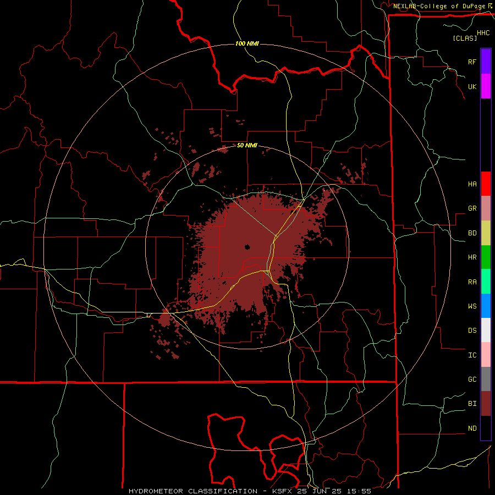Image resolution: width=495 pixels, height=495 pixels.
Task: Click the HYDROMETEOR CLASSIFICATION title text
Action: point(193,491)
